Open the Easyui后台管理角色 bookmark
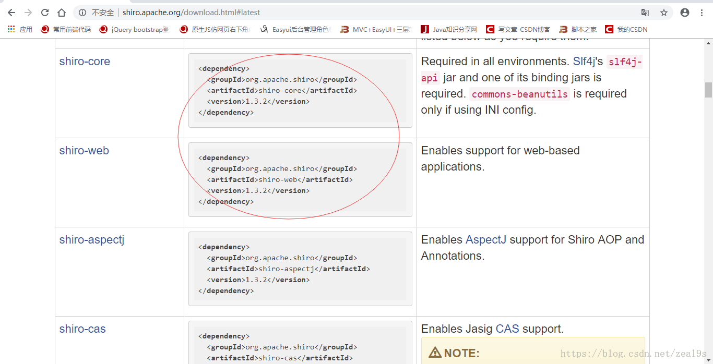 pyautogui.click(x=295, y=29)
